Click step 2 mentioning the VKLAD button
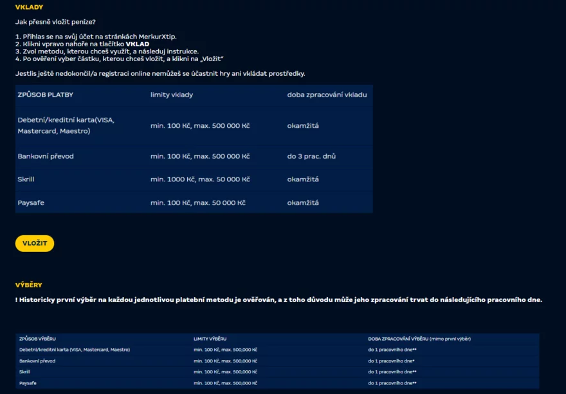Image resolution: width=566 pixels, height=394 pixels. (x=82, y=44)
